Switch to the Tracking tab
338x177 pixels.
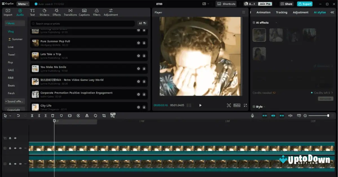tap(281, 12)
